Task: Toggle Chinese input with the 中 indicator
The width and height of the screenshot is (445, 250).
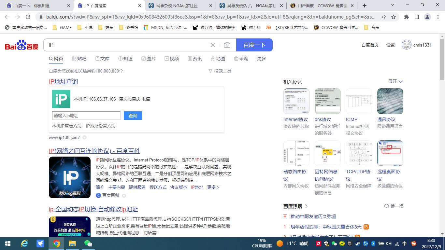Action: point(404,243)
